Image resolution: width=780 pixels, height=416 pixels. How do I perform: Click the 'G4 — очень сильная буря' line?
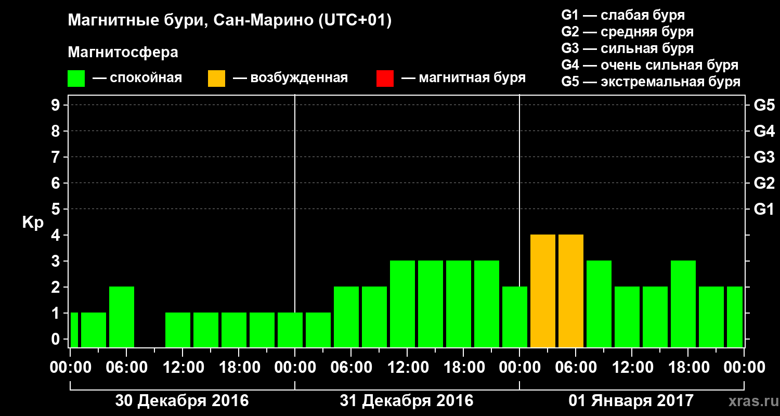click(650, 65)
